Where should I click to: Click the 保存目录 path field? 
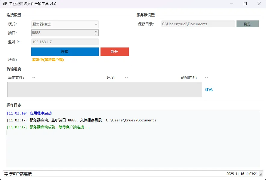198,24
